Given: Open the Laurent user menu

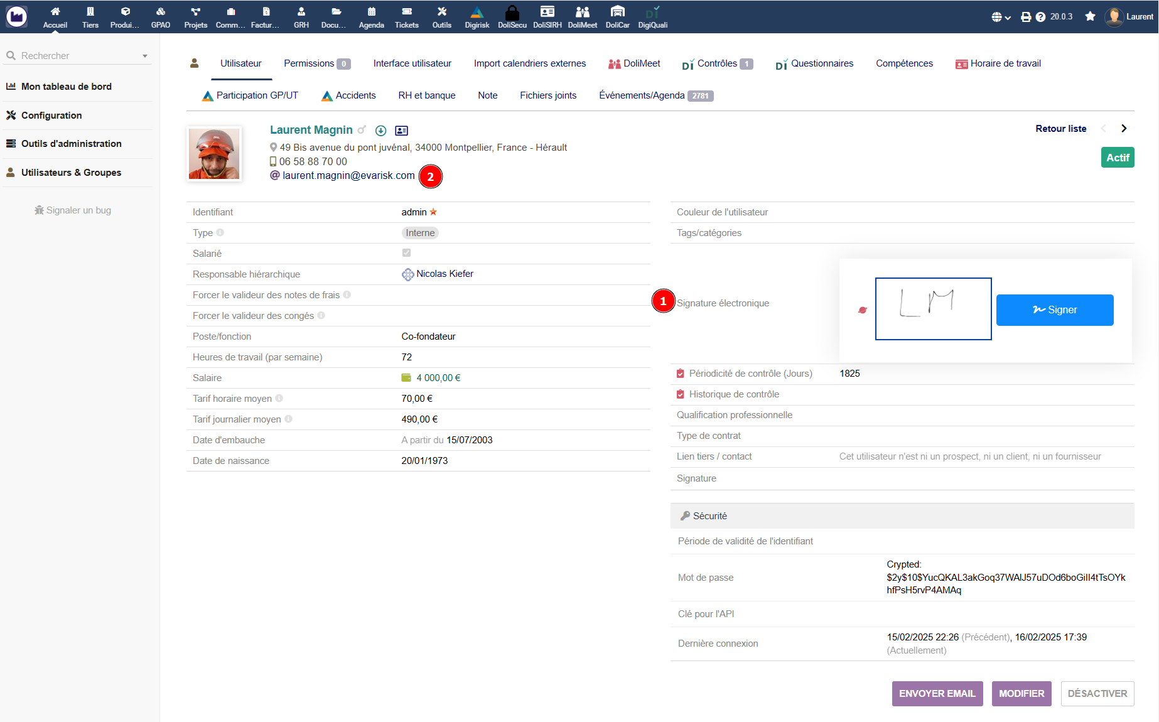Looking at the screenshot, I should click(1129, 17).
